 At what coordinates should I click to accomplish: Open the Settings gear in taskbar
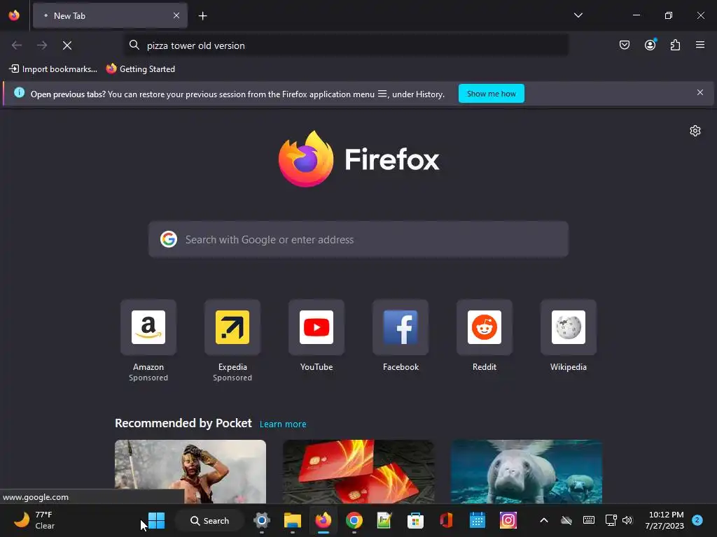tap(262, 520)
